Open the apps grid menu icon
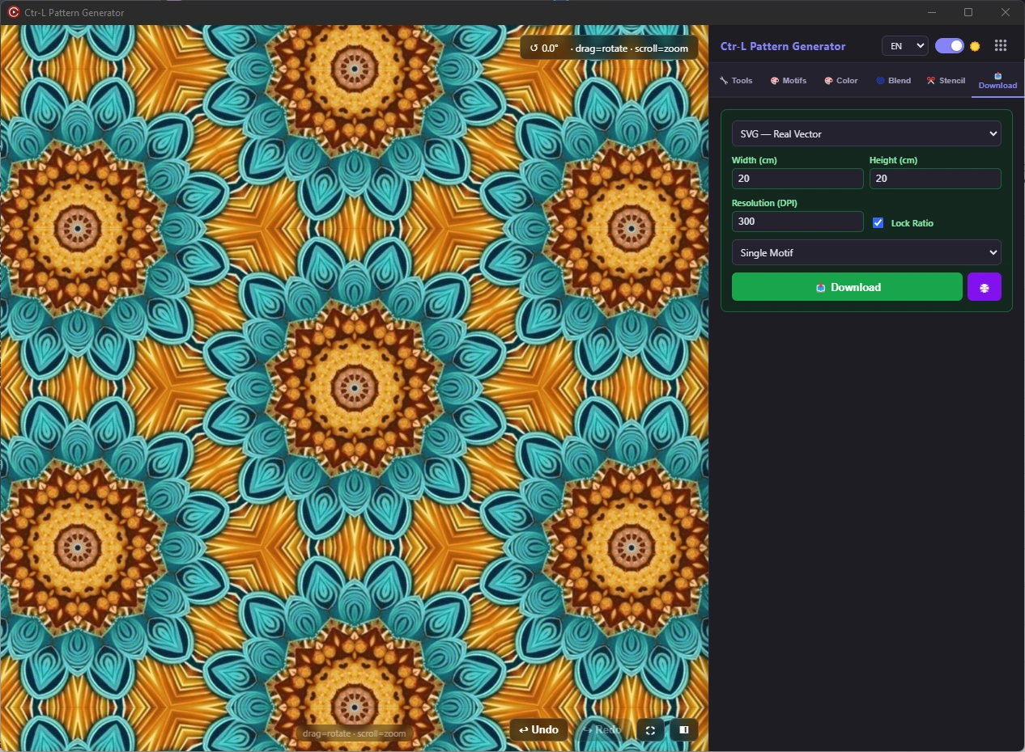The width and height of the screenshot is (1025, 752). 1000,46
